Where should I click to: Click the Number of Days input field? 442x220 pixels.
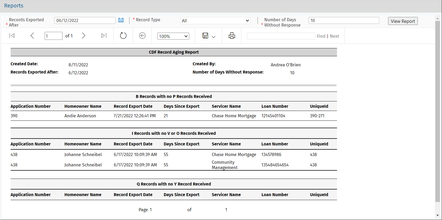[x=343, y=20]
